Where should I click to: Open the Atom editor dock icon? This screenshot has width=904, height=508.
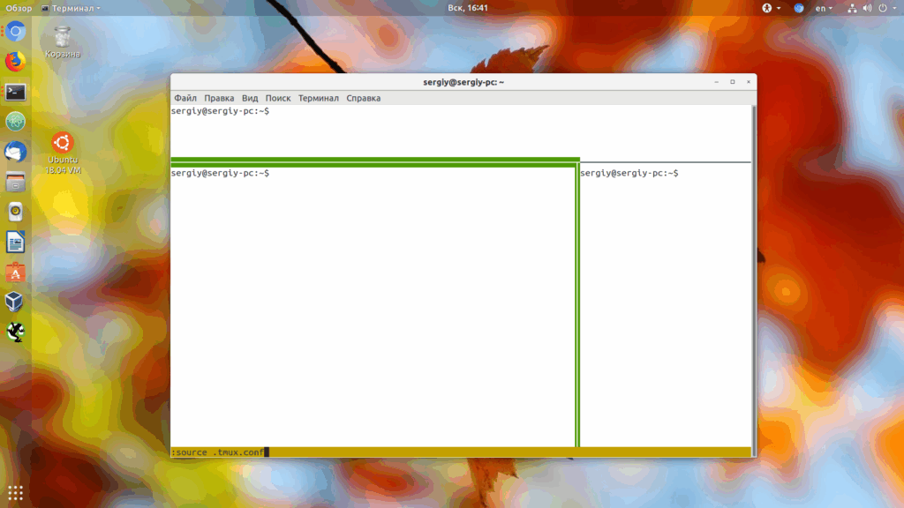(16, 122)
